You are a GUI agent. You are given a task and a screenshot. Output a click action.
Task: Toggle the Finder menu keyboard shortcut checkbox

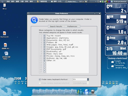point(40,79)
